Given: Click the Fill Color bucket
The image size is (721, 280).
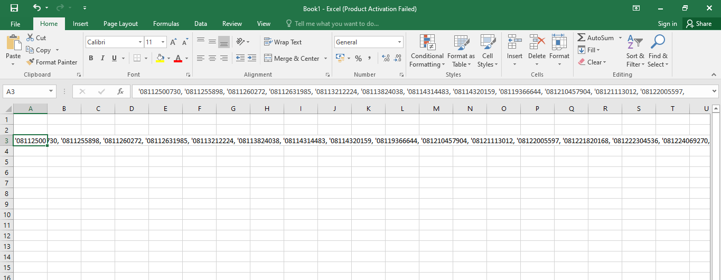Looking at the screenshot, I should click(160, 58).
